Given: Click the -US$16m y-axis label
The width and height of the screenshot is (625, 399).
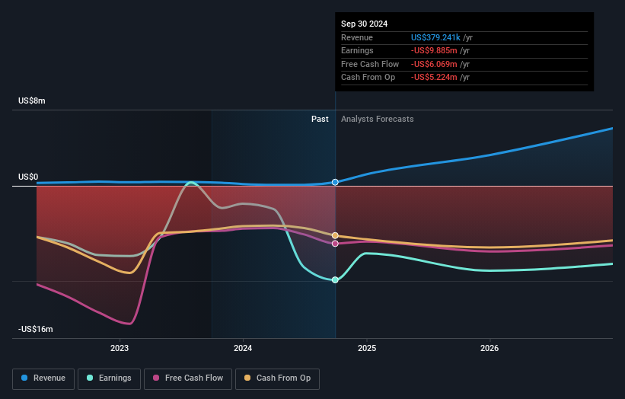Looking at the screenshot, I should [x=36, y=329].
